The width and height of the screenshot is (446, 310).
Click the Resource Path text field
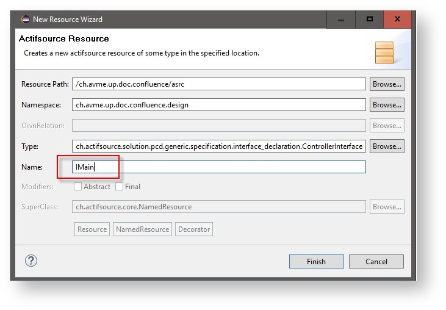(x=218, y=84)
